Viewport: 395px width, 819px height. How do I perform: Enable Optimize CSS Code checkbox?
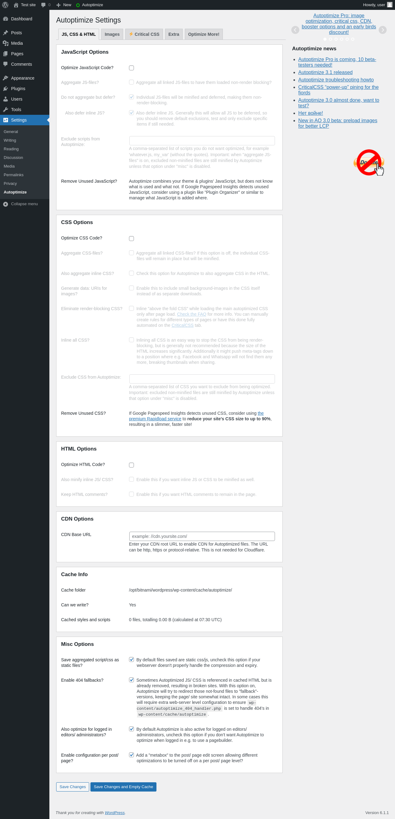coord(131,239)
